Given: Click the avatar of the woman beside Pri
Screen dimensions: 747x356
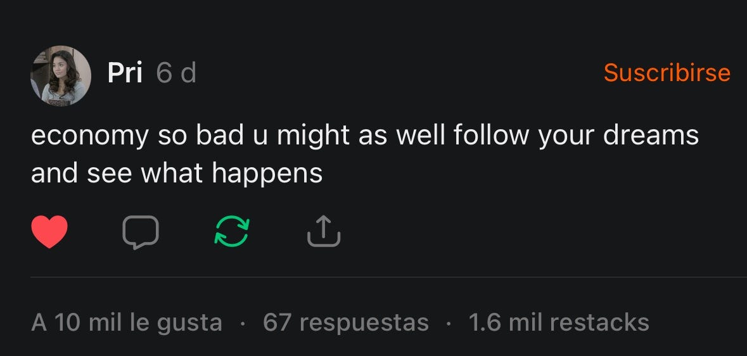Looking at the screenshot, I should pos(60,76).
